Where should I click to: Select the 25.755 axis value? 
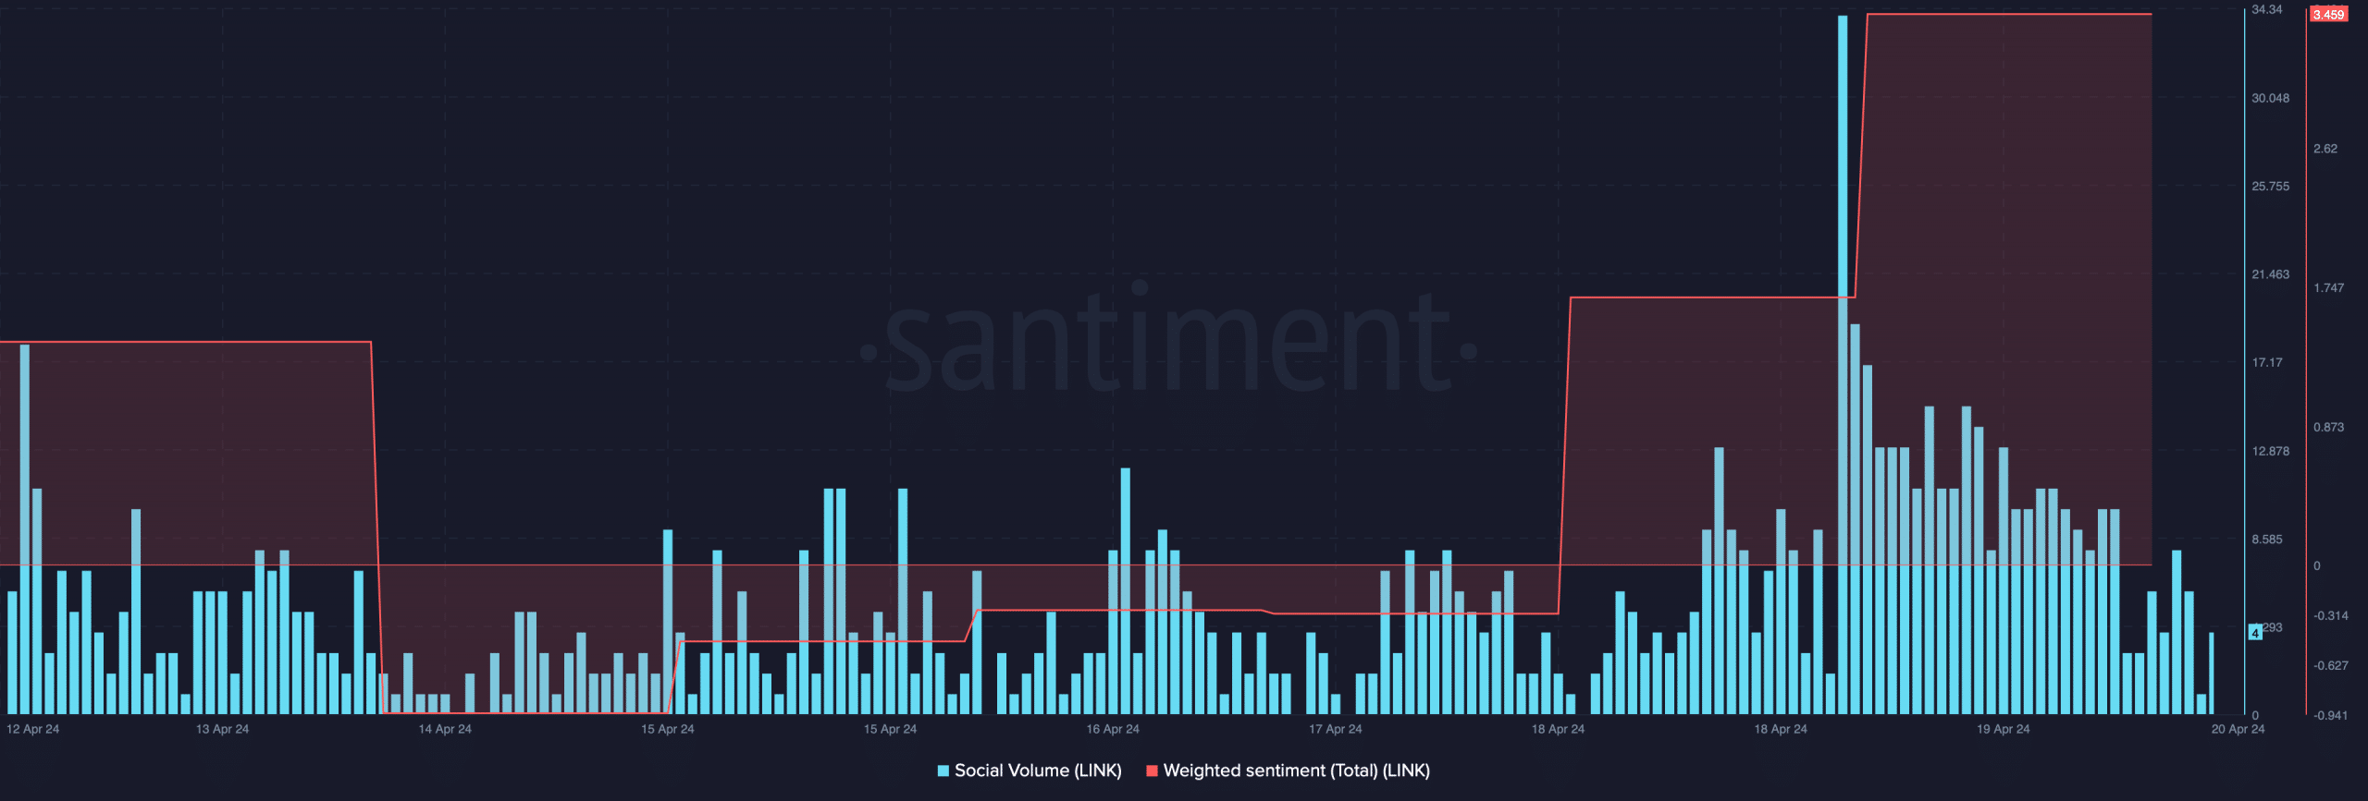pos(2270,187)
